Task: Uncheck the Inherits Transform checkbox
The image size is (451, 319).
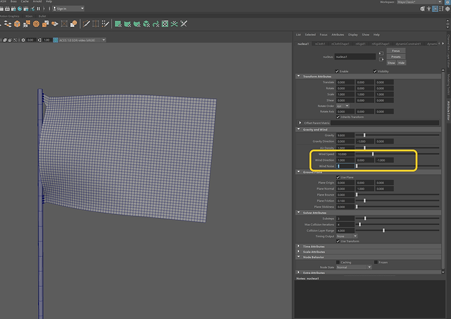Action: [338, 117]
